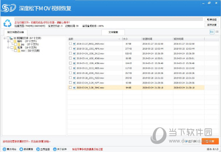Viewport: 221px width, 152px height.
Task: Tick checkbox for 2016-01-27_0032 file
Action: (x=70, y=43)
